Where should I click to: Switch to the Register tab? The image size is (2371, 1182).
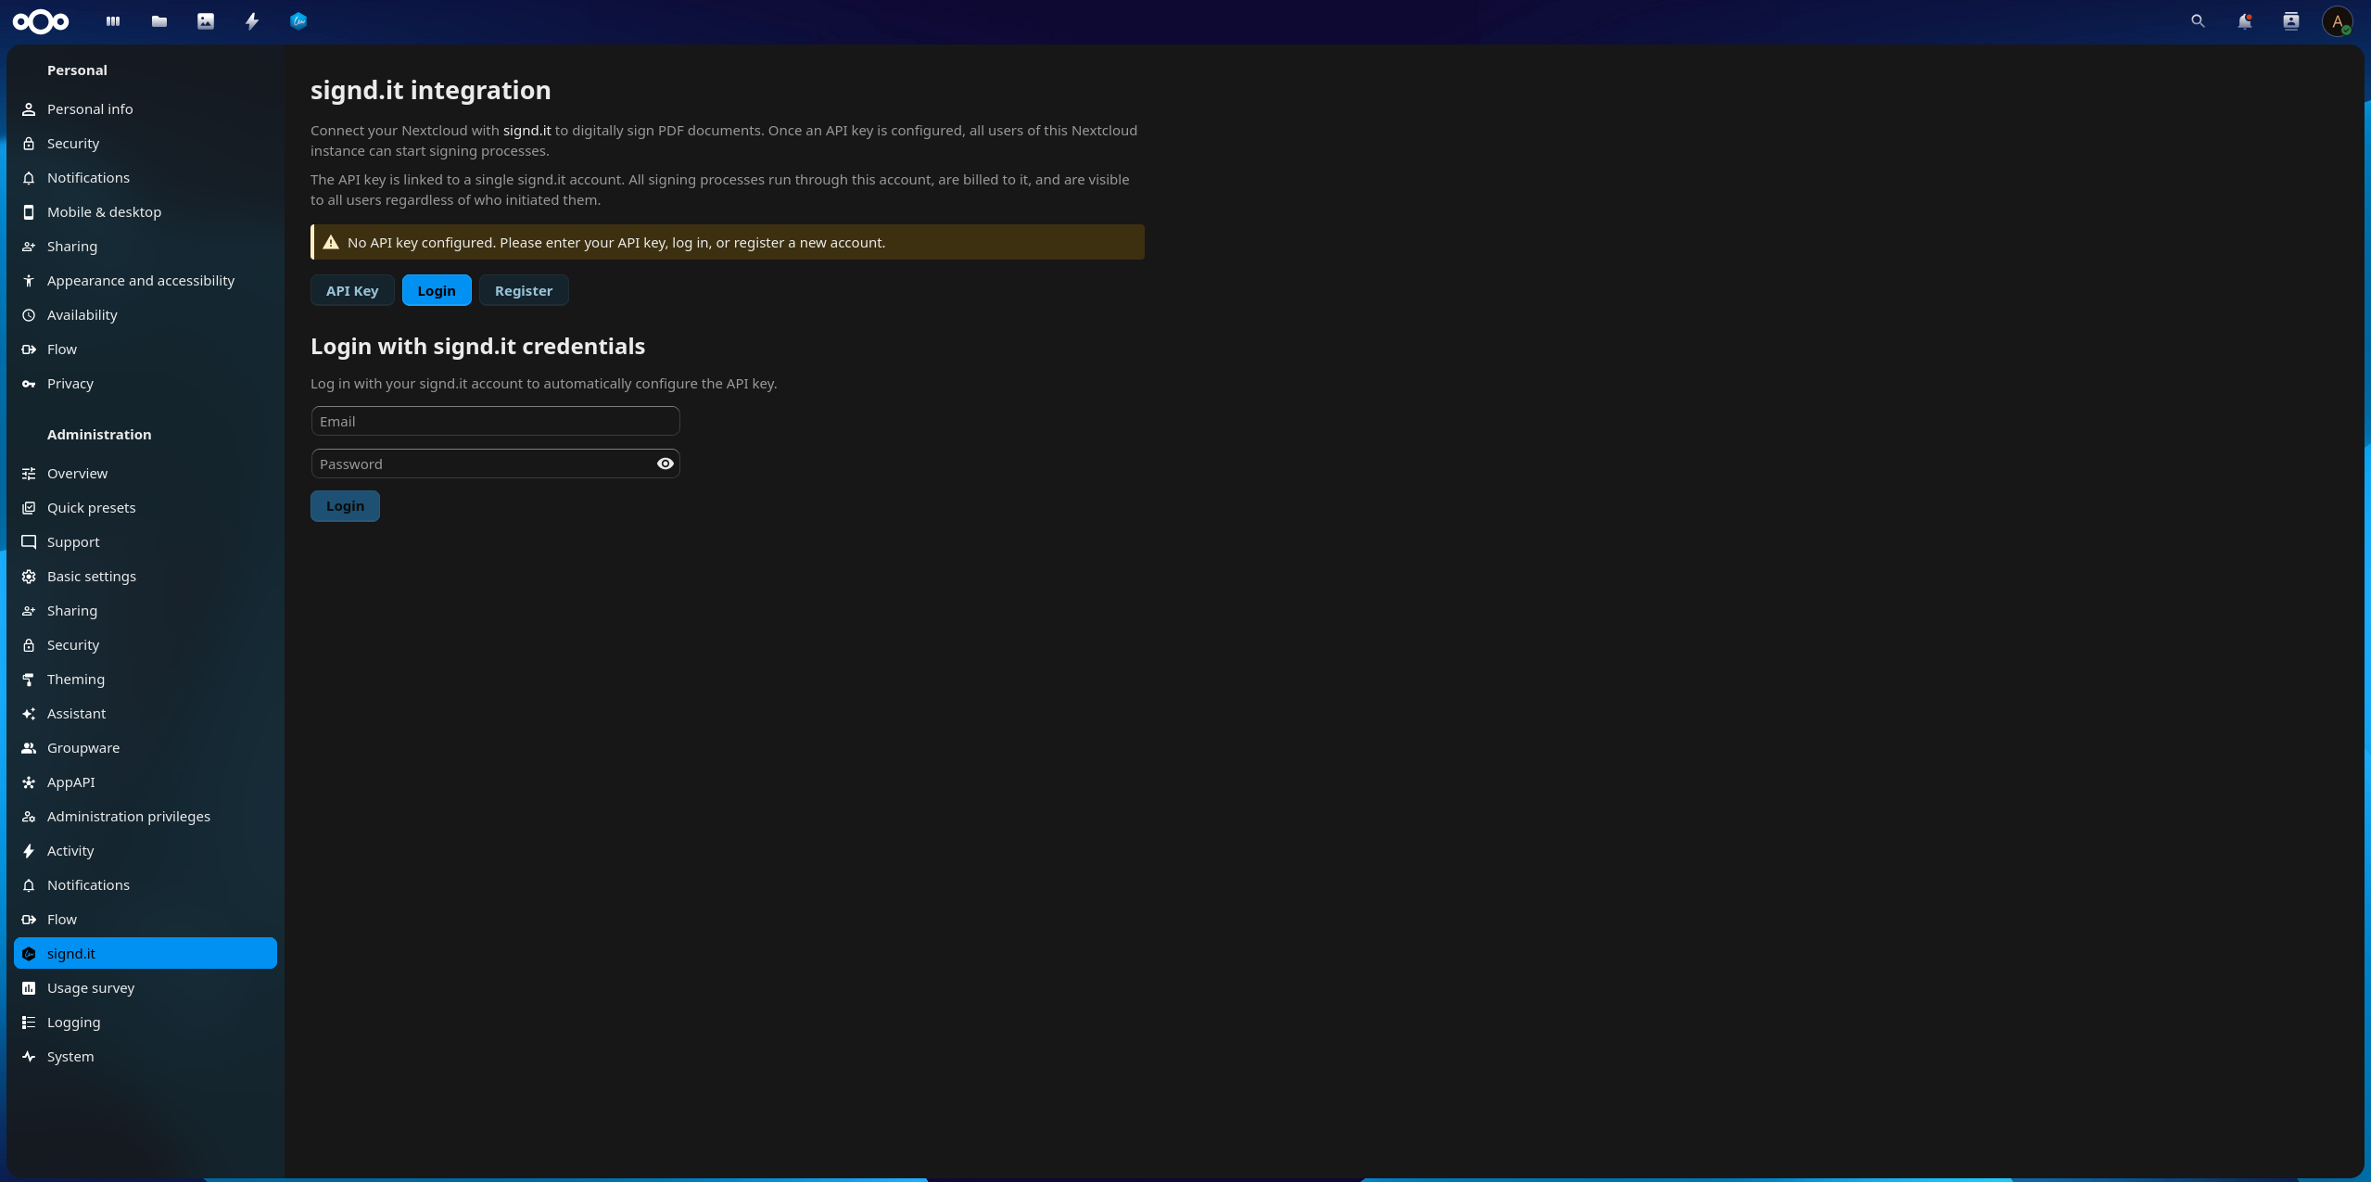click(524, 290)
